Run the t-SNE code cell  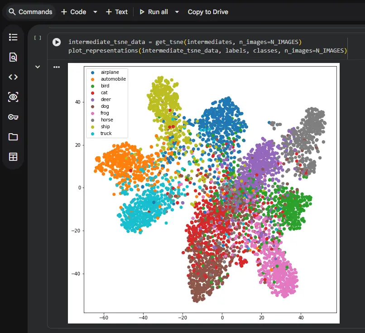tap(57, 42)
